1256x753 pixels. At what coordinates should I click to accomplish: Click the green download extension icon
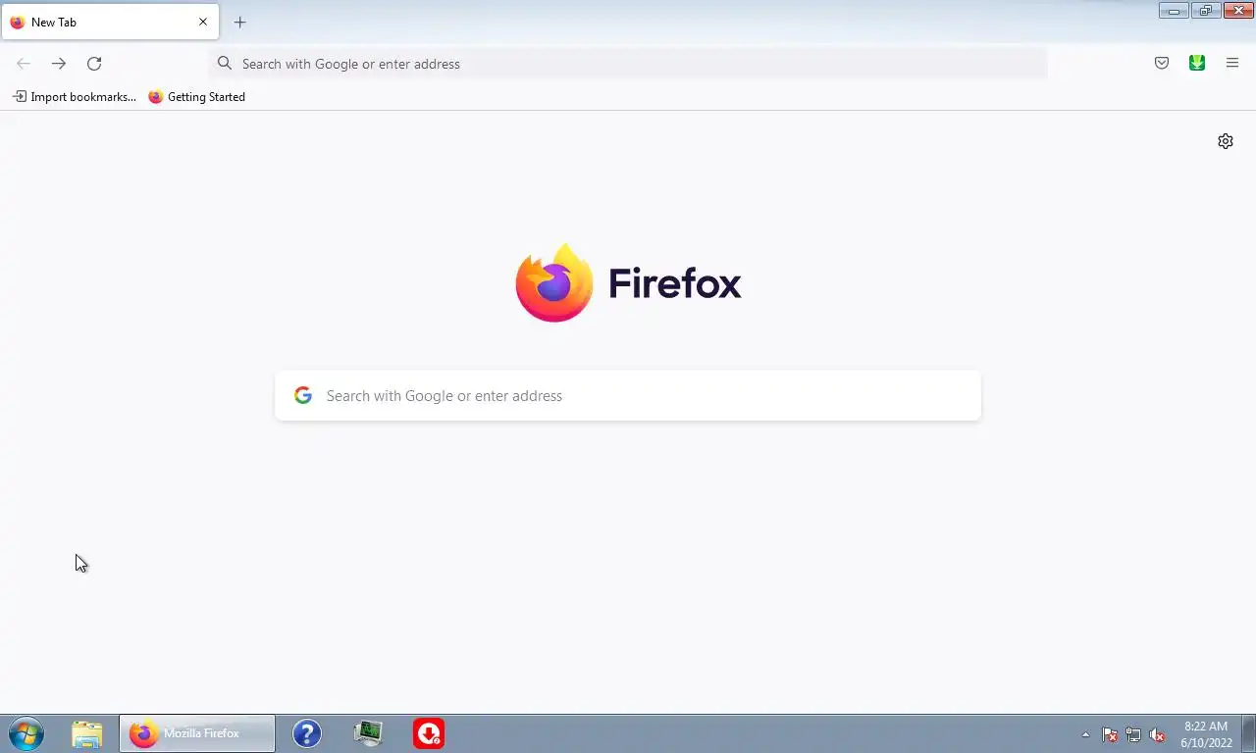[1197, 64]
